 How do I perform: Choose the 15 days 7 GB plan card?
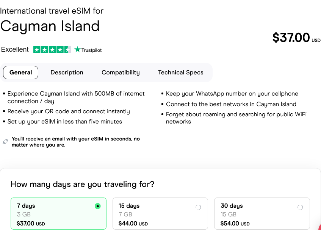(x=160, y=214)
